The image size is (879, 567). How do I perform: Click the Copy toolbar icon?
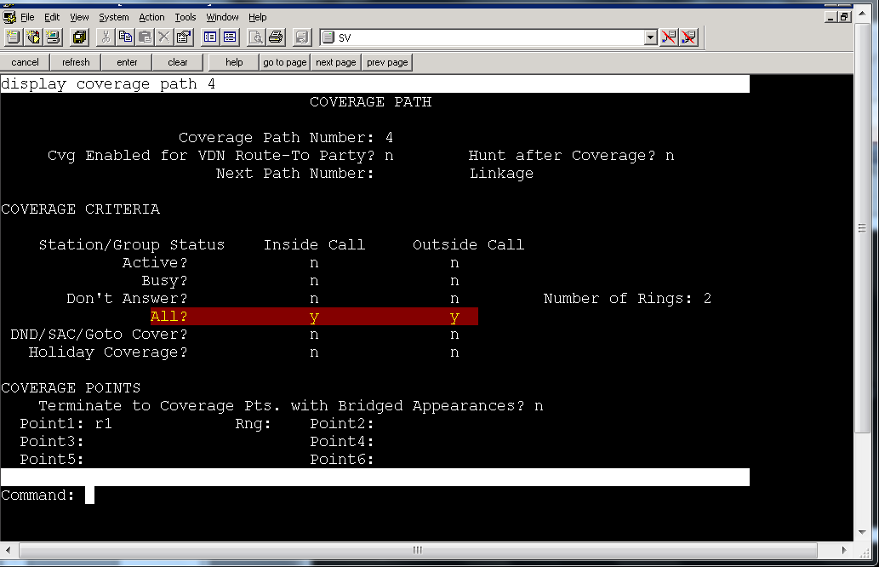coord(126,37)
